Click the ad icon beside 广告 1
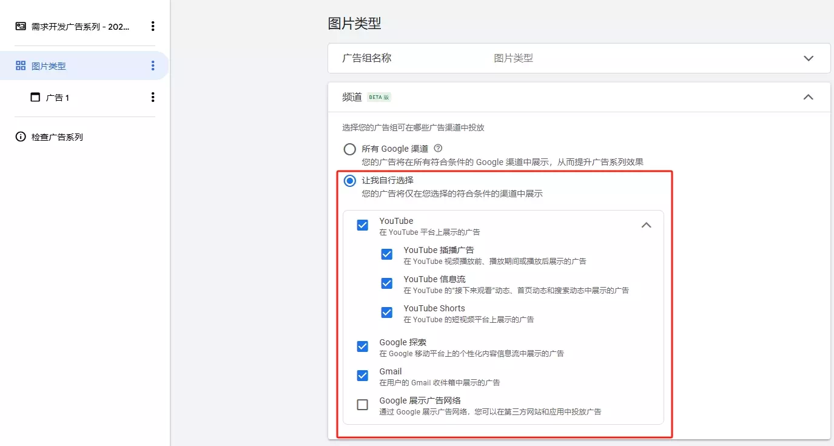The height and width of the screenshot is (446, 834). tap(35, 98)
